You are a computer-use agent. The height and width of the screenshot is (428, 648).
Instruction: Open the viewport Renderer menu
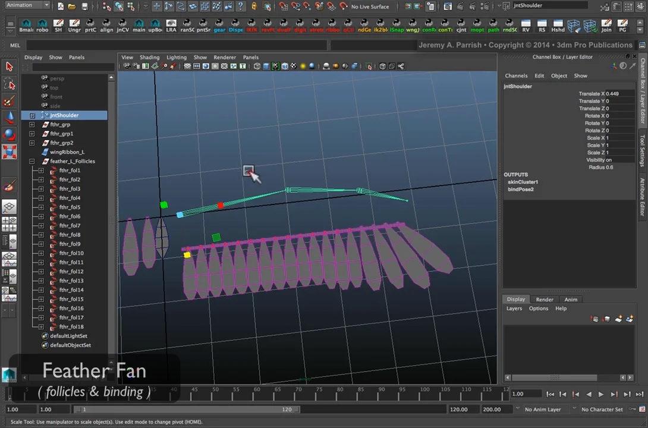pyautogui.click(x=225, y=58)
